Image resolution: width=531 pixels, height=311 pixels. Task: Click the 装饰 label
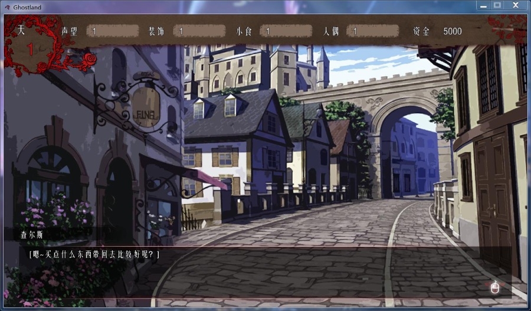pos(156,31)
